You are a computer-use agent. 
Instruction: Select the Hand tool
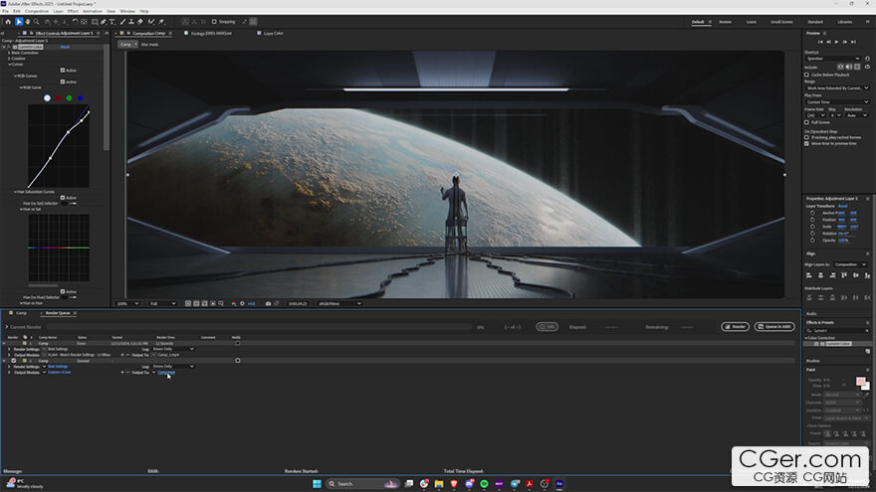point(28,22)
